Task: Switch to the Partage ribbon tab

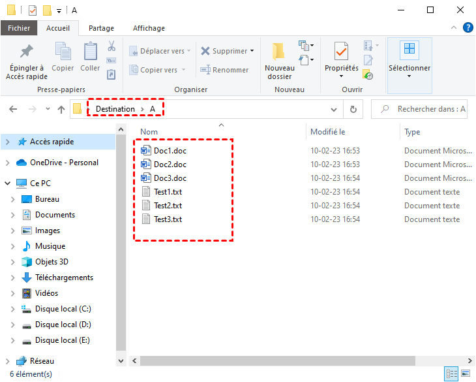Action: click(x=101, y=28)
